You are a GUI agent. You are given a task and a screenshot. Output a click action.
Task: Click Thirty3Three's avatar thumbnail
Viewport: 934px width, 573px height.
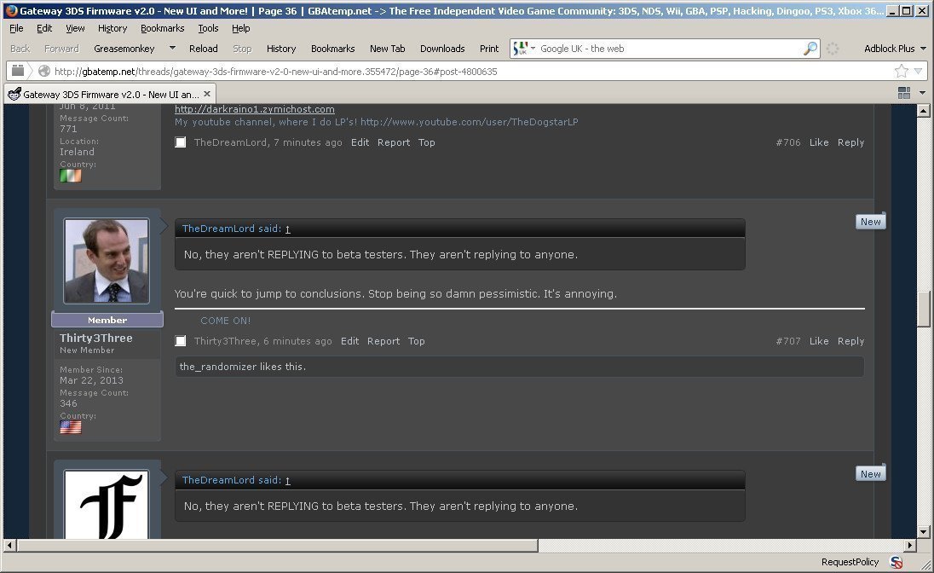(x=107, y=261)
